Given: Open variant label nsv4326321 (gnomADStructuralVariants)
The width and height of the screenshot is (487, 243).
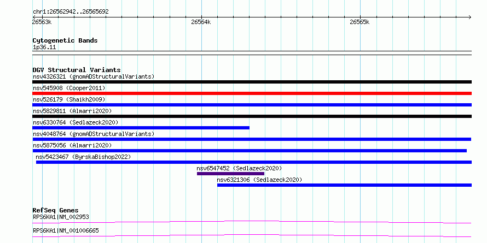Looking at the screenshot, I should [x=94, y=76].
